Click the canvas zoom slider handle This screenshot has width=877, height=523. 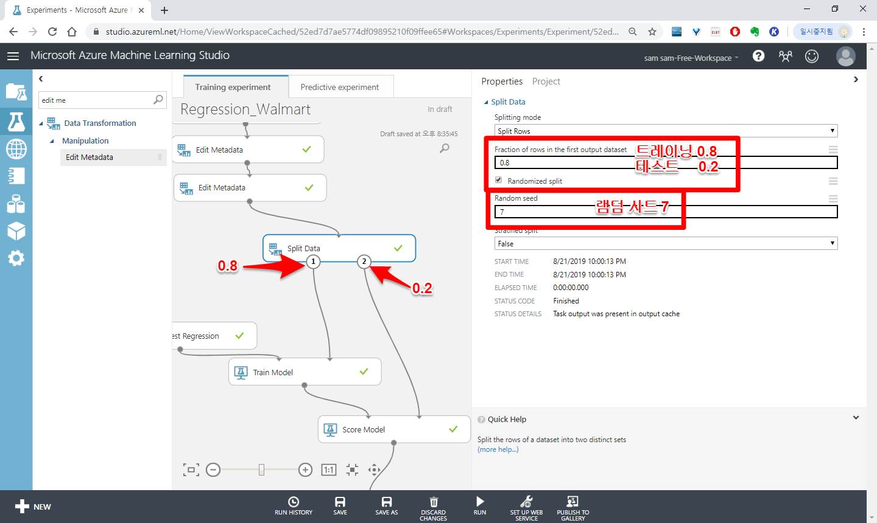pos(261,469)
